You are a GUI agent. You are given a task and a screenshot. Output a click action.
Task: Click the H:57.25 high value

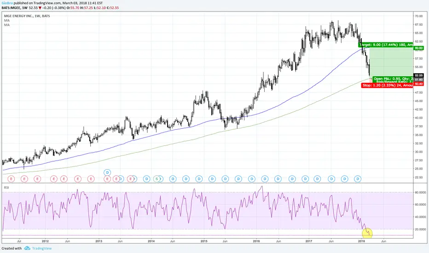click(x=87, y=8)
